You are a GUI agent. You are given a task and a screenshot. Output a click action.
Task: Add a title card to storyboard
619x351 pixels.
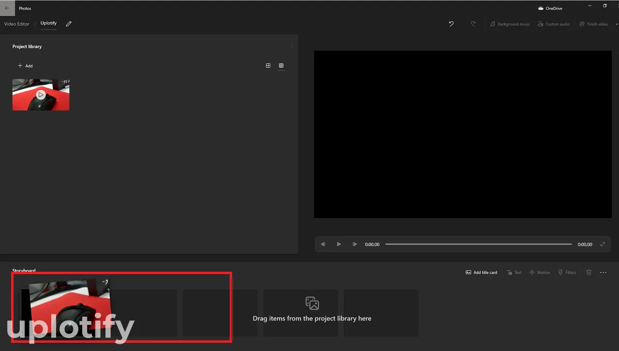pyautogui.click(x=481, y=272)
